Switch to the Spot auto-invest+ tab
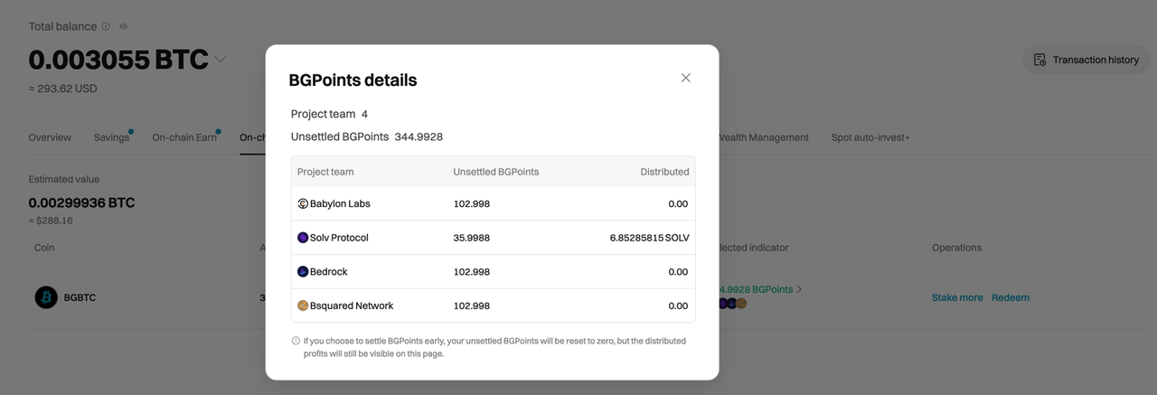 coord(870,137)
